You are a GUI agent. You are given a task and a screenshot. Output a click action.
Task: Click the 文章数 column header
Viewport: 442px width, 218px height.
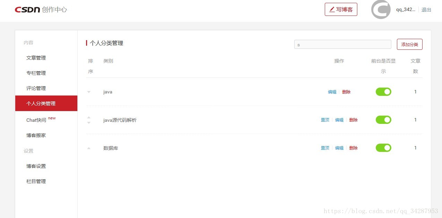click(416, 66)
